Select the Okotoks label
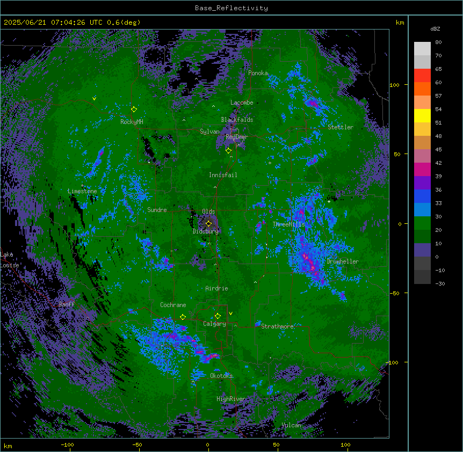The height and width of the screenshot is (452, 463). click(x=221, y=376)
